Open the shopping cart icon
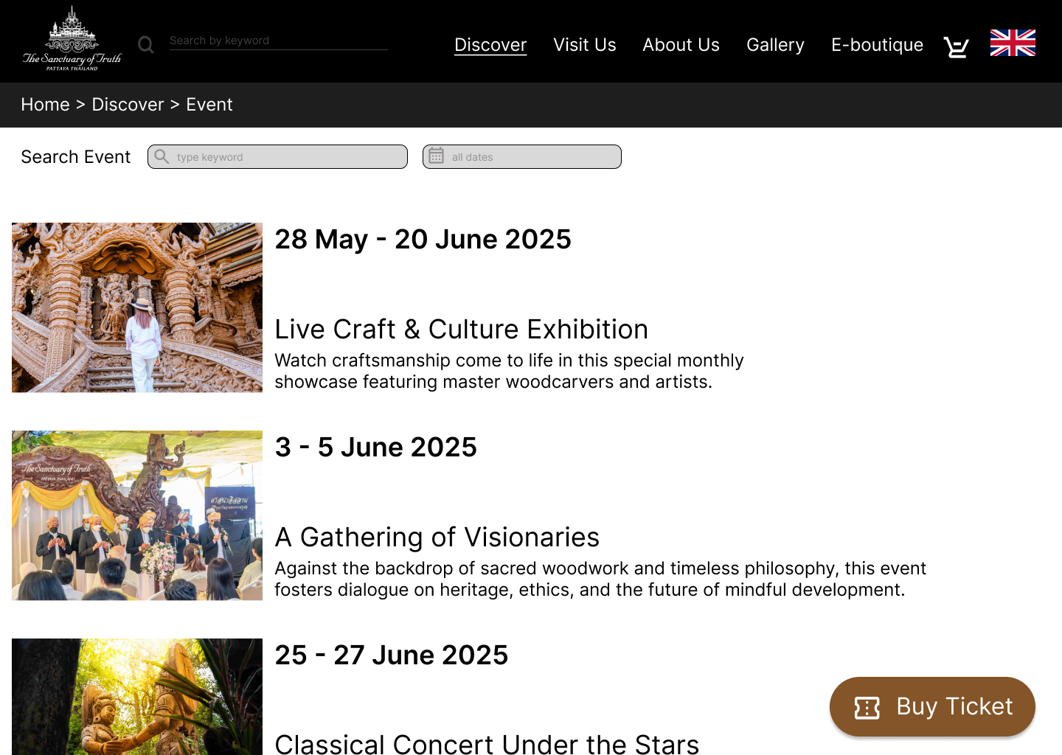This screenshot has height=755, width=1062. (957, 46)
